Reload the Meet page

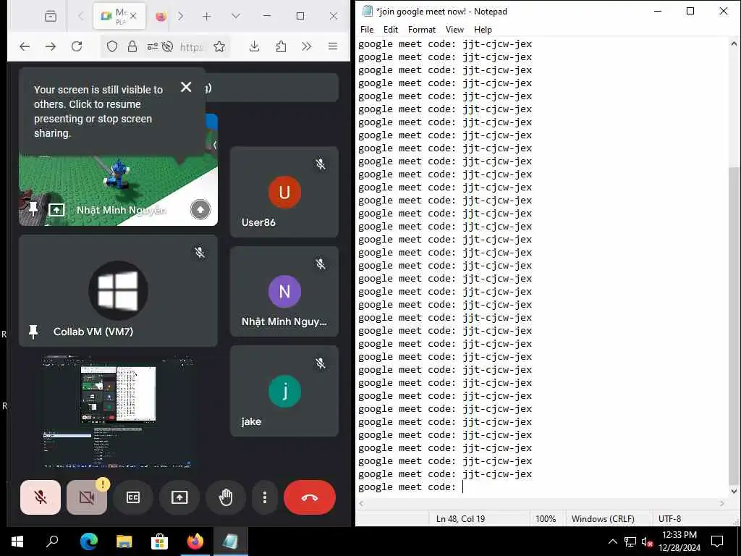click(77, 46)
